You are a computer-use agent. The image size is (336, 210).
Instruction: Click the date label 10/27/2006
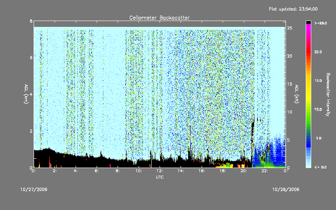point(34,189)
